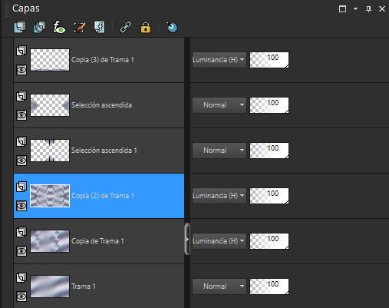Screen dimensions: 389x308
Task: Hide the Trama 1 layer
Action: click(21, 296)
